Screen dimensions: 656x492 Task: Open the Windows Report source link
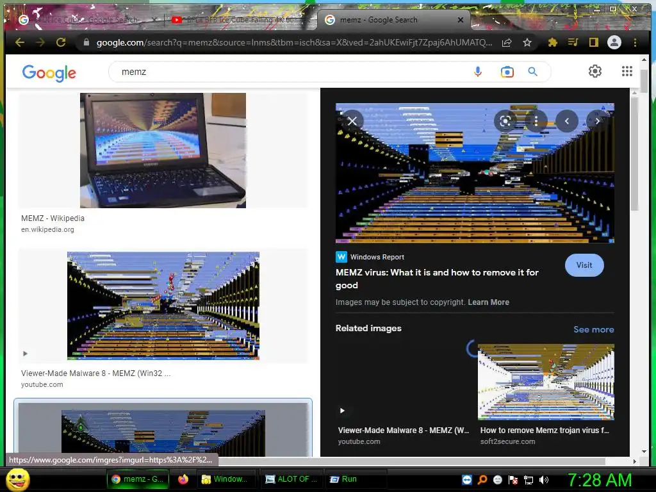(x=370, y=257)
